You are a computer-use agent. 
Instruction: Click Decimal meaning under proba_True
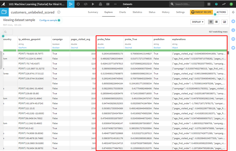point(128,48)
